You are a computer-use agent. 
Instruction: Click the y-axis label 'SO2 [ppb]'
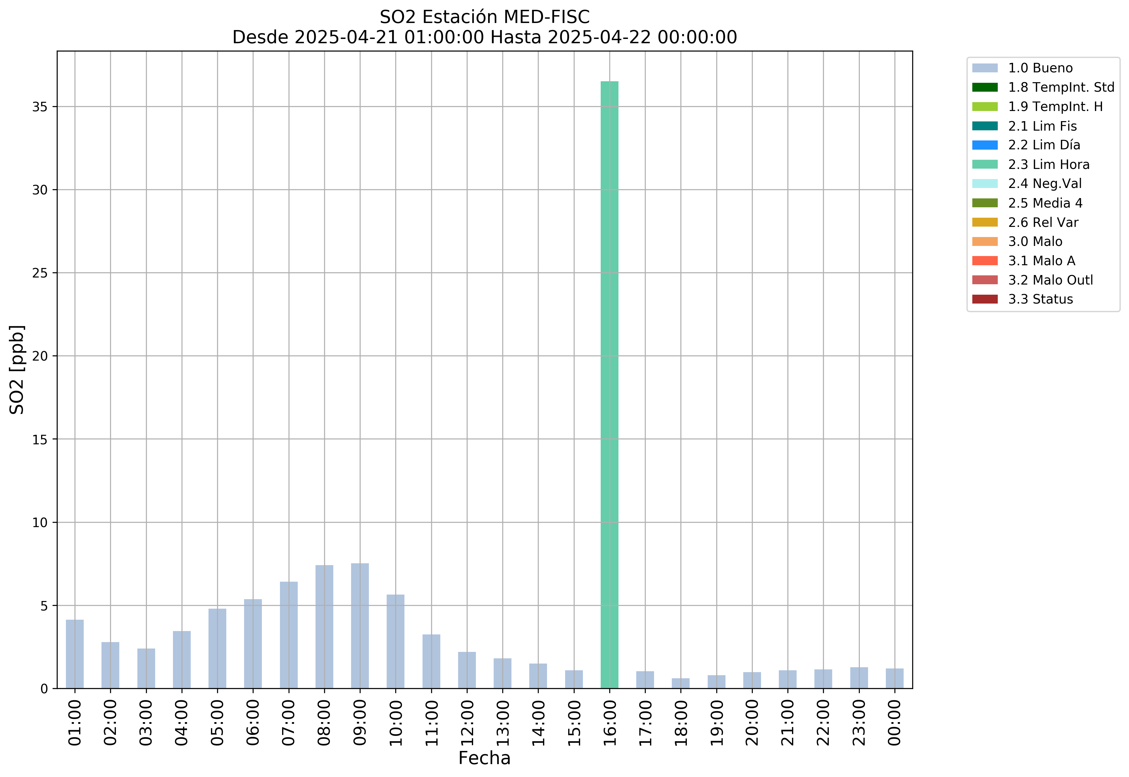click(x=17, y=370)
